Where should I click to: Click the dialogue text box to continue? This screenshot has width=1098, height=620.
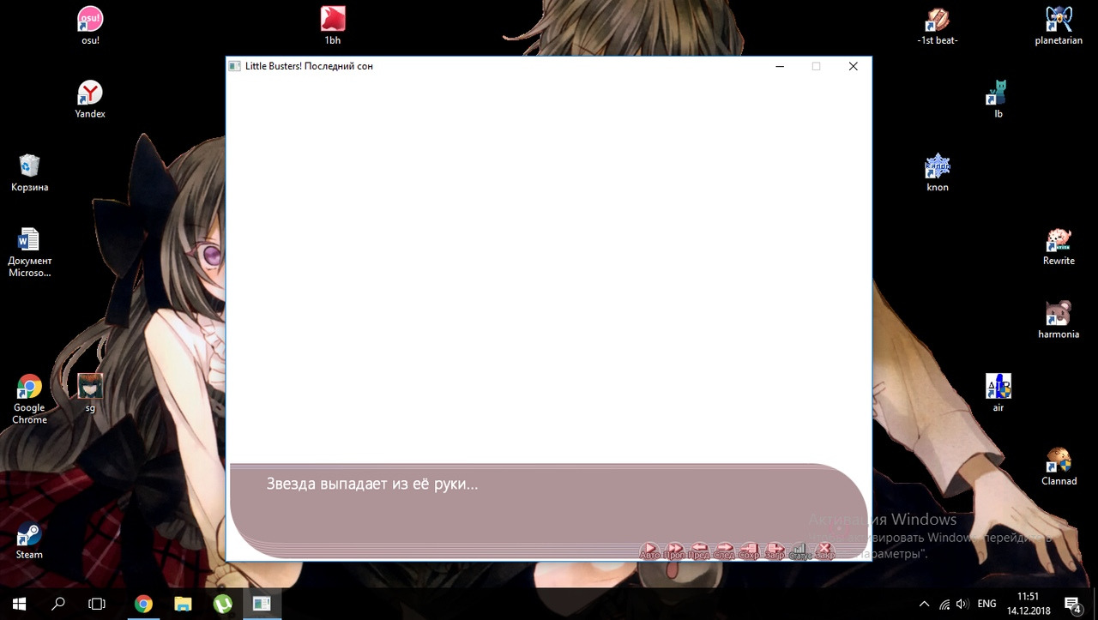click(515, 502)
